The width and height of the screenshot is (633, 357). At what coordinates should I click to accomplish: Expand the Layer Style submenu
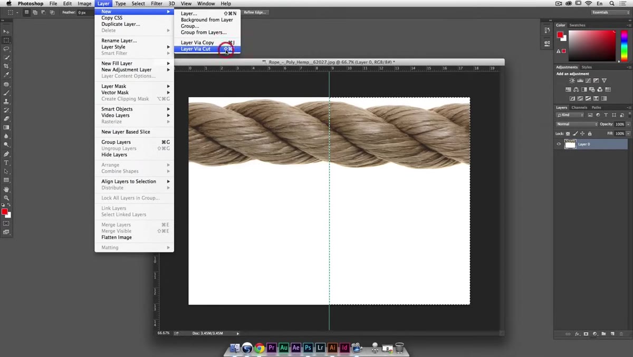pos(134,47)
